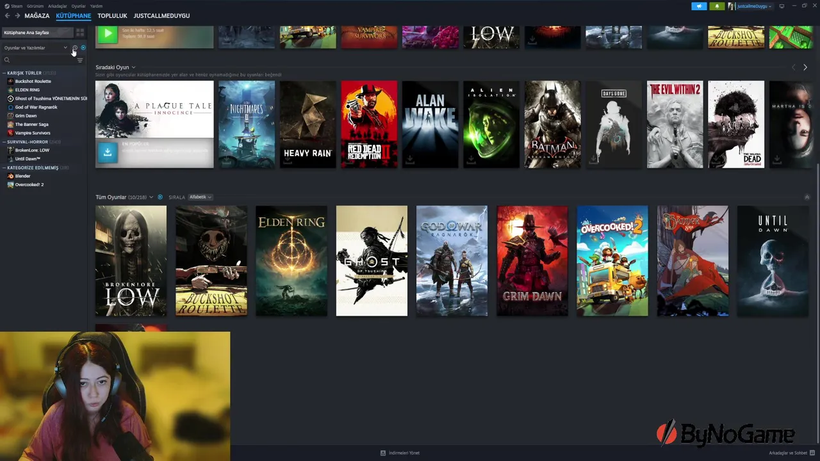Click the God of War Ragnarök sidebar icon
820x461 pixels.
pyautogui.click(x=10, y=107)
